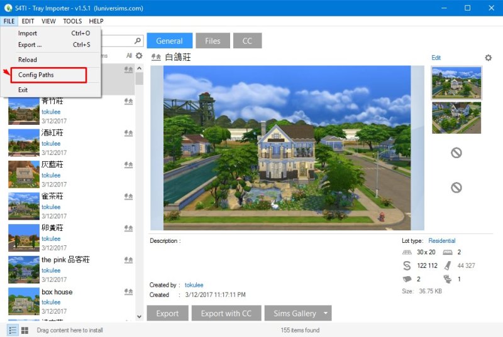Click the search magnifier icon
Viewport: 503px width, 337px height.
click(x=138, y=41)
